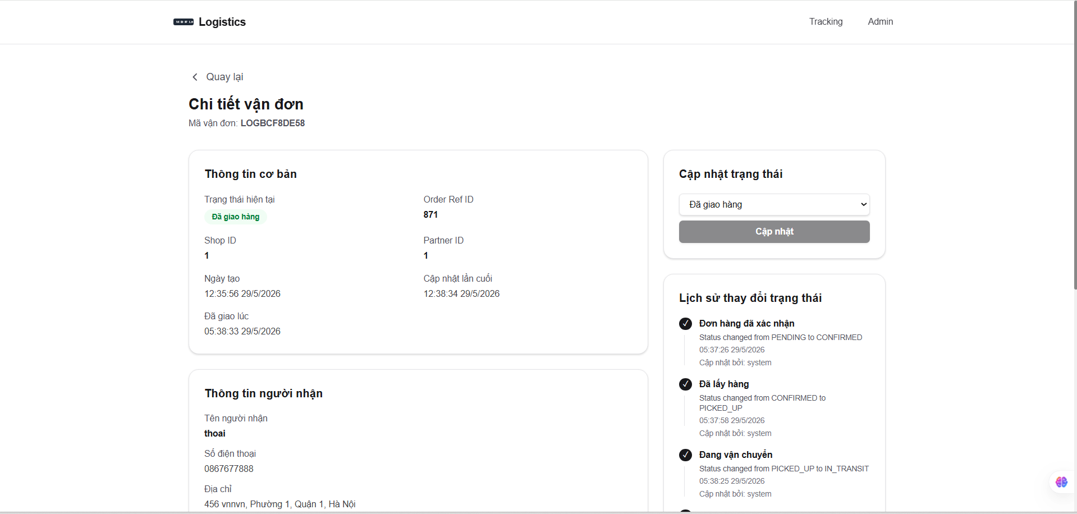The width and height of the screenshot is (1077, 514).
Task: Click the Logistics brand title
Action: [222, 22]
